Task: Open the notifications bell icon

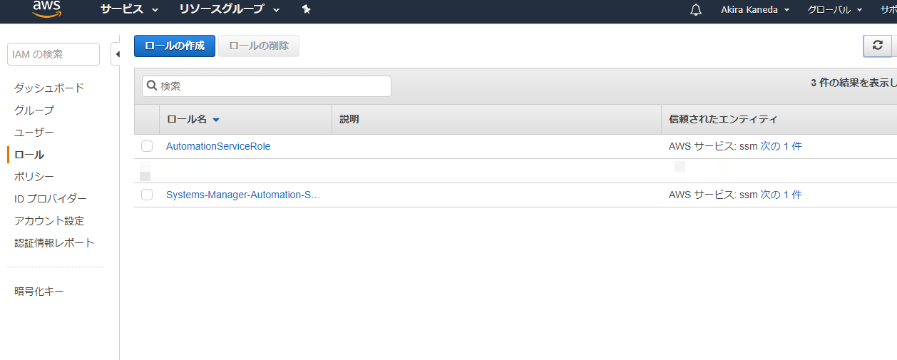Action: [x=696, y=10]
